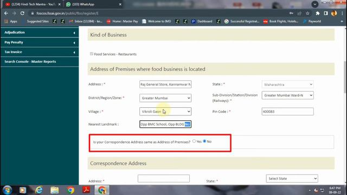Viewport: 347px width, 195px height.
Task: Select No for same correspondence address
Action: pyautogui.click(x=204, y=141)
